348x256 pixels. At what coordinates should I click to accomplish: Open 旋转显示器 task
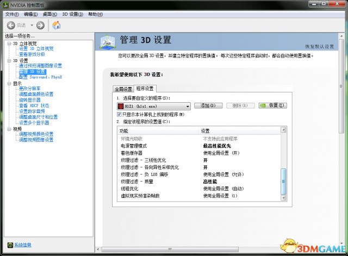click(30, 100)
